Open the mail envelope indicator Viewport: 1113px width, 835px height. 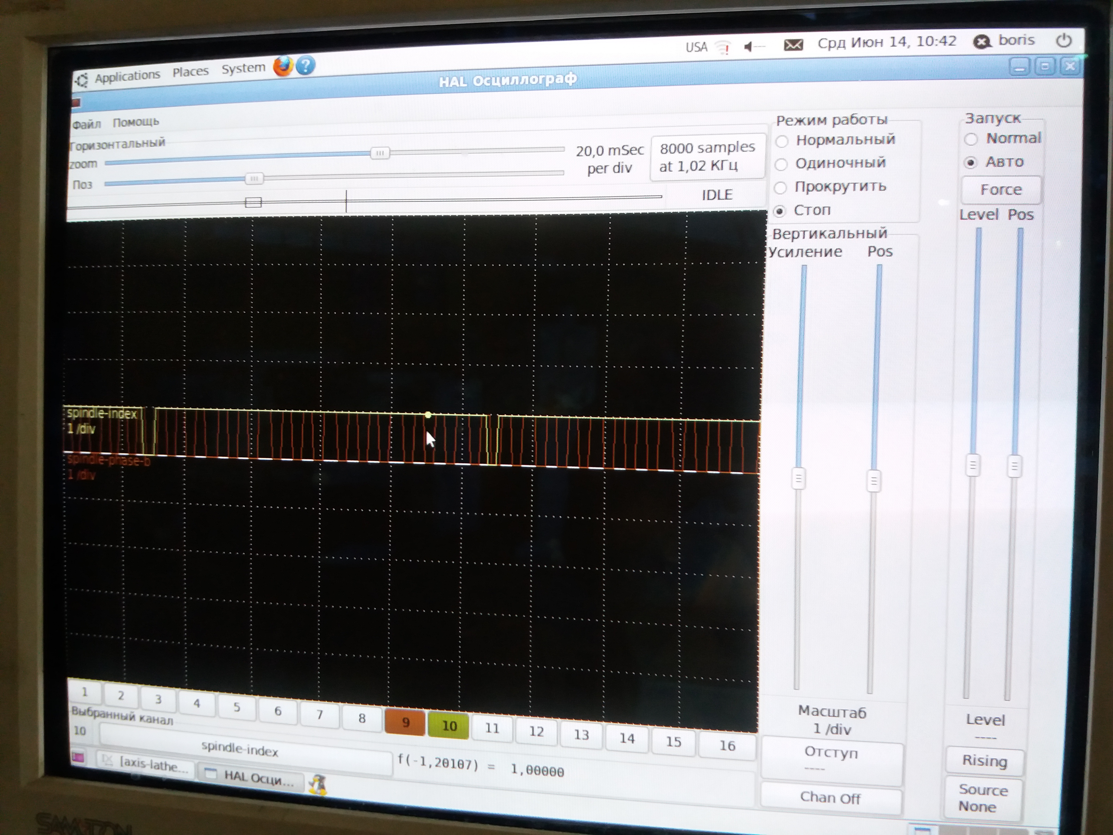tap(793, 45)
